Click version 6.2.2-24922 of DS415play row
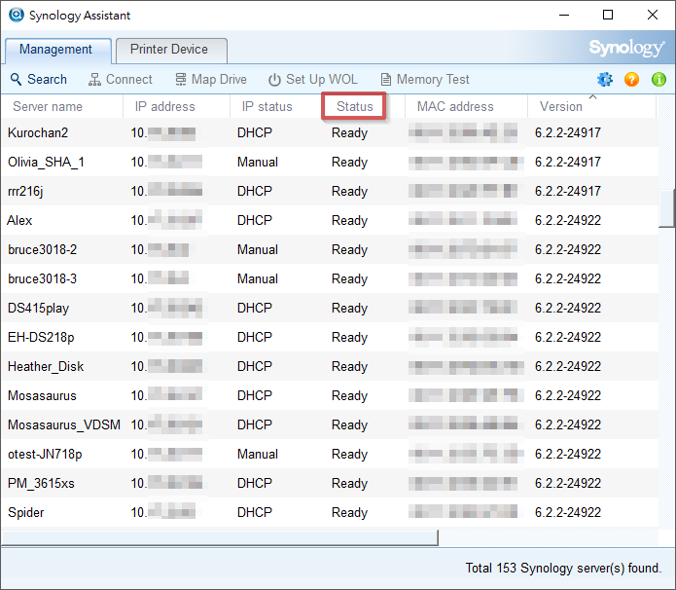 568,308
